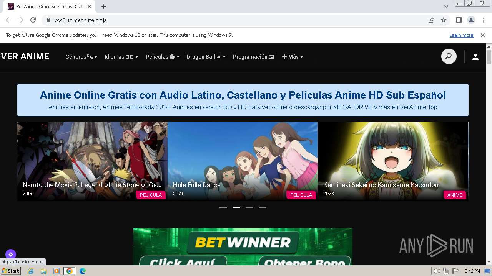The image size is (492, 276).
Task: Launch Microsoft Edge from taskbar
Action: point(83,271)
